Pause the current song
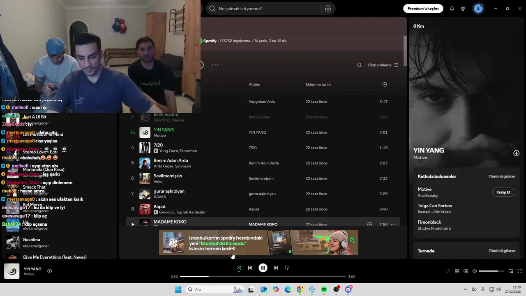526x296 pixels. point(263,268)
